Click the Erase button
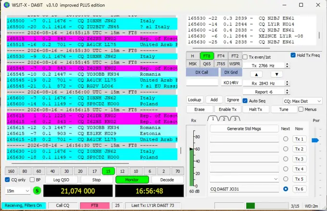The height and width of the screenshot is (211, 327). coord(200,109)
